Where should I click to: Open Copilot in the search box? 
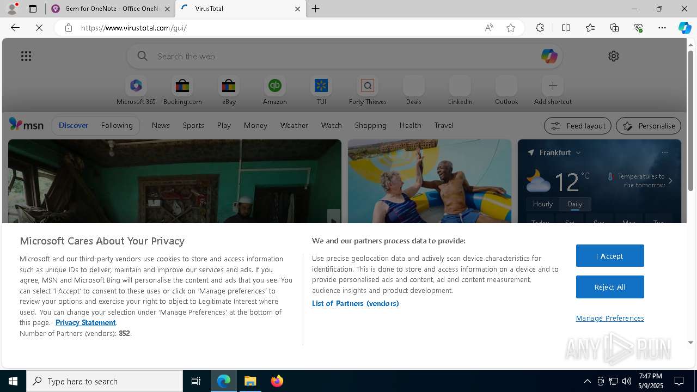tap(549, 56)
